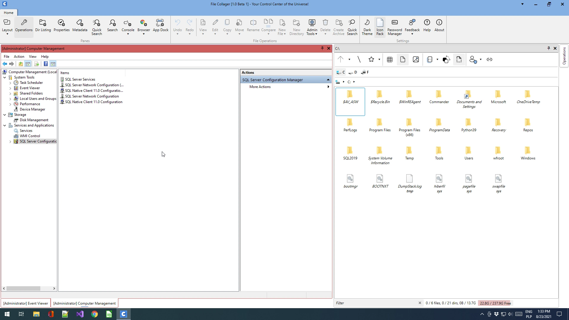Viewport: 569px width, 320px height.
Task: Click the backslash root icon in file pane
Action: [359, 60]
